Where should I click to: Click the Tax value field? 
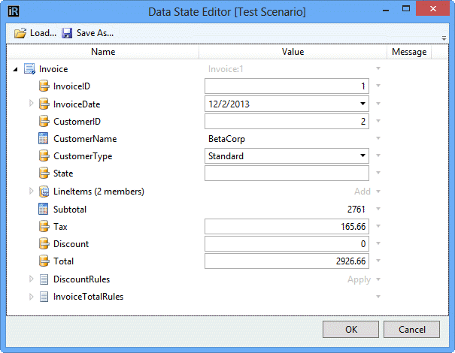(287, 226)
